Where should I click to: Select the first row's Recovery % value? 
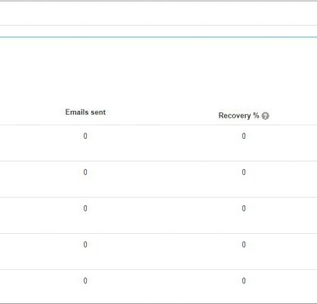[x=244, y=136]
